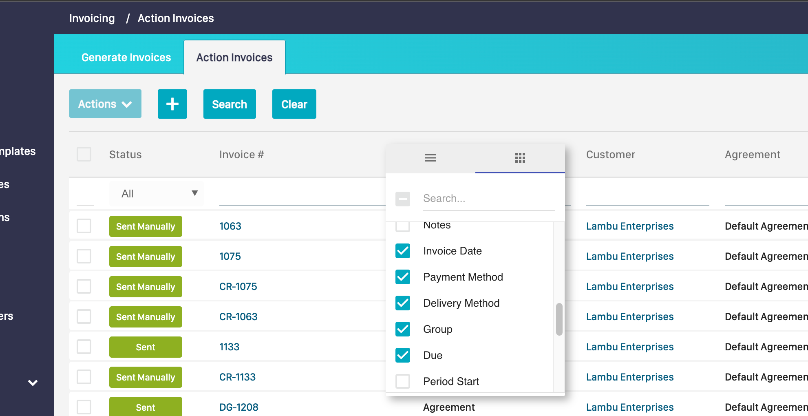Screen dimensions: 808x416
Task: Uncheck the Due column option
Action: [x=402, y=355]
